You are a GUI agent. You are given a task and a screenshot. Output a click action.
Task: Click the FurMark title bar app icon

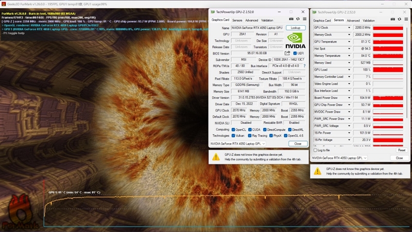pyautogui.click(x=4, y=4)
